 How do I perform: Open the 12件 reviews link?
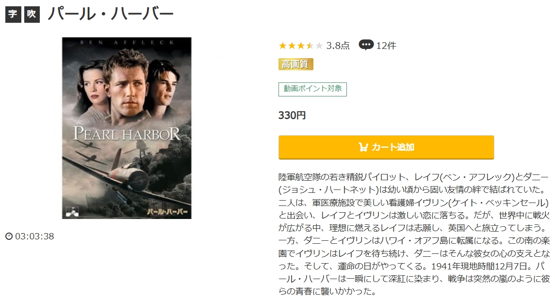click(x=386, y=46)
